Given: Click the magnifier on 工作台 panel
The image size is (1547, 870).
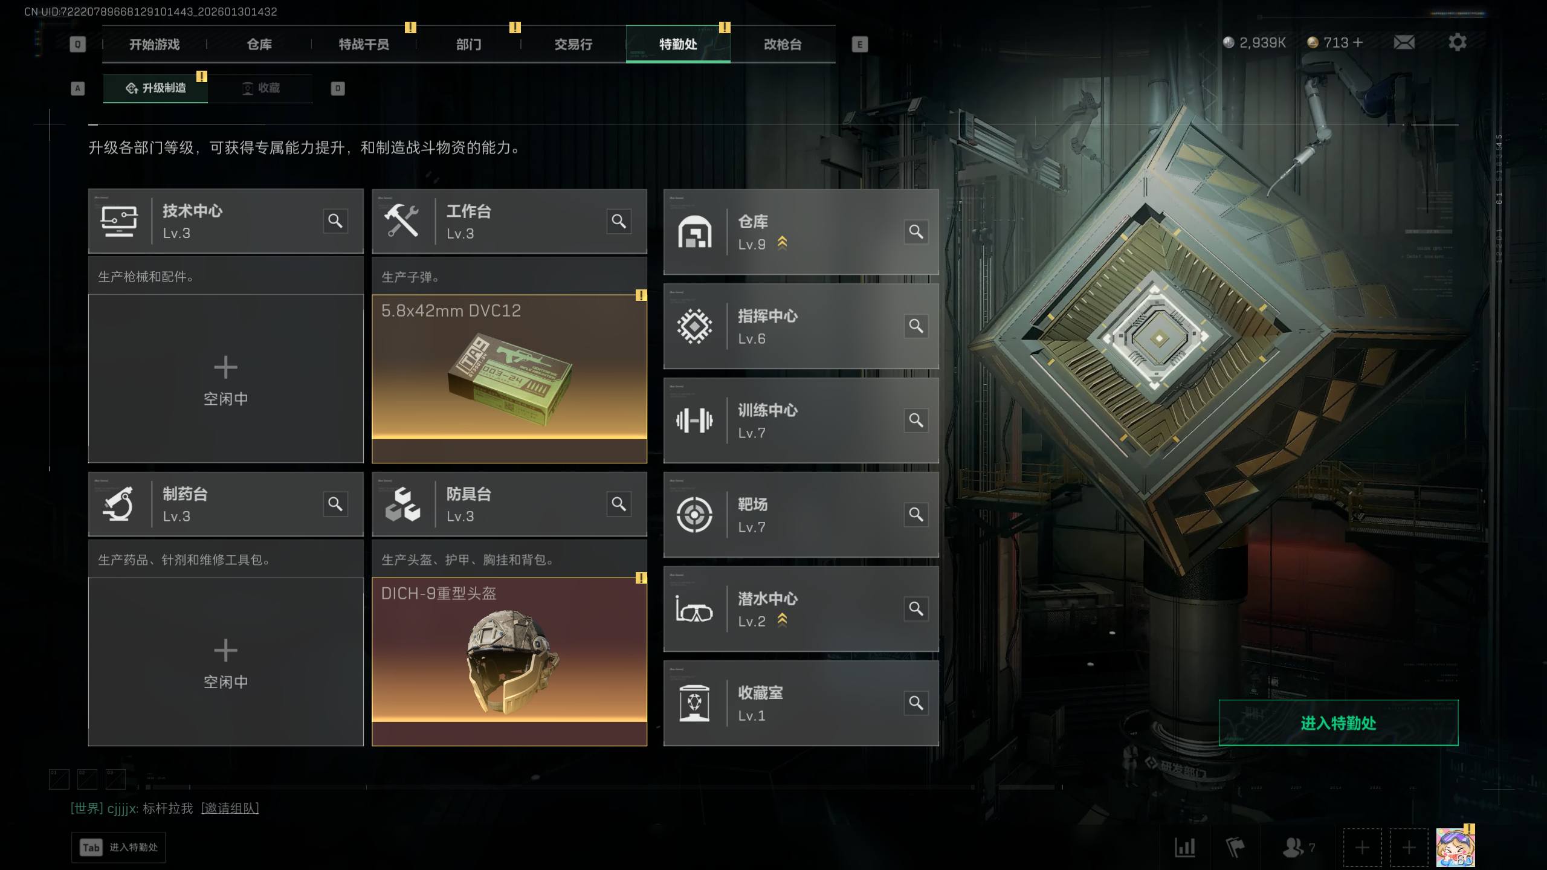Looking at the screenshot, I should point(619,221).
